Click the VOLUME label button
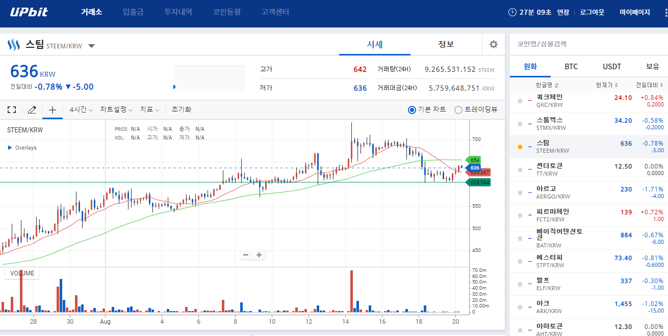 22,273
